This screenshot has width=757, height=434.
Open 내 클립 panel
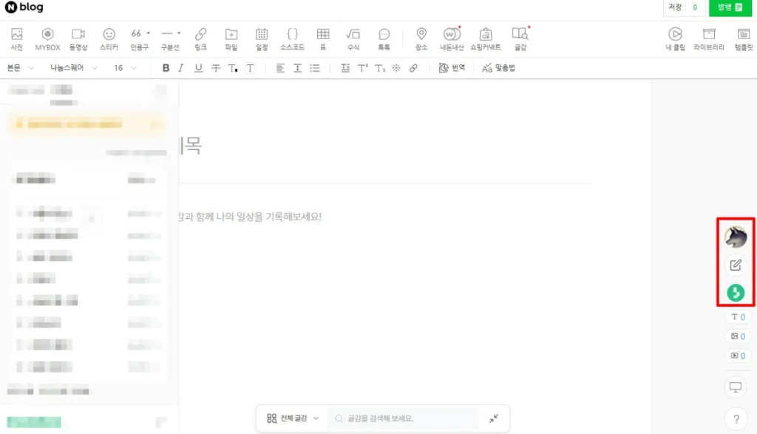(x=676, y=38)
